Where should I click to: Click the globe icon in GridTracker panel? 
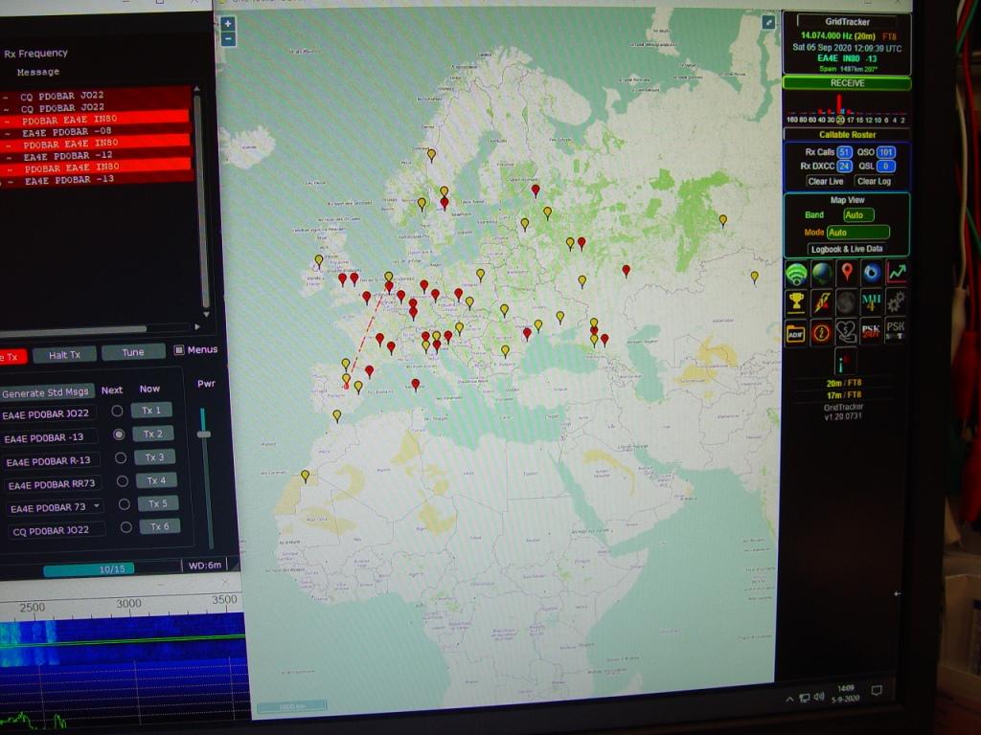[x=821, y=273]
